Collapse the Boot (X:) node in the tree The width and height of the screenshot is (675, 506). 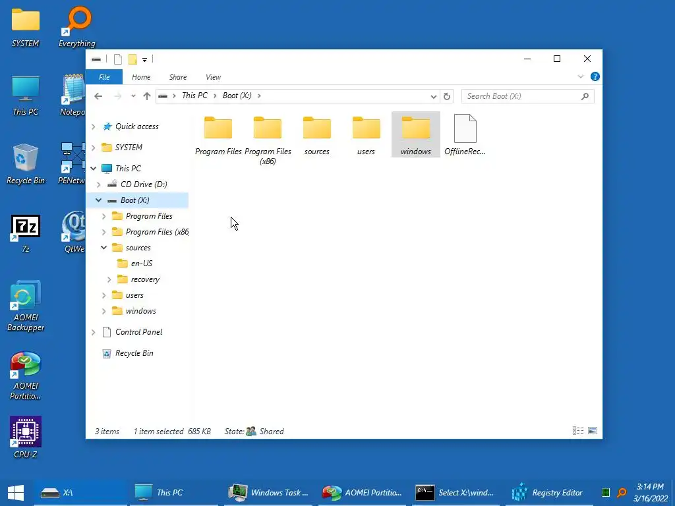(x=99, y=200)
